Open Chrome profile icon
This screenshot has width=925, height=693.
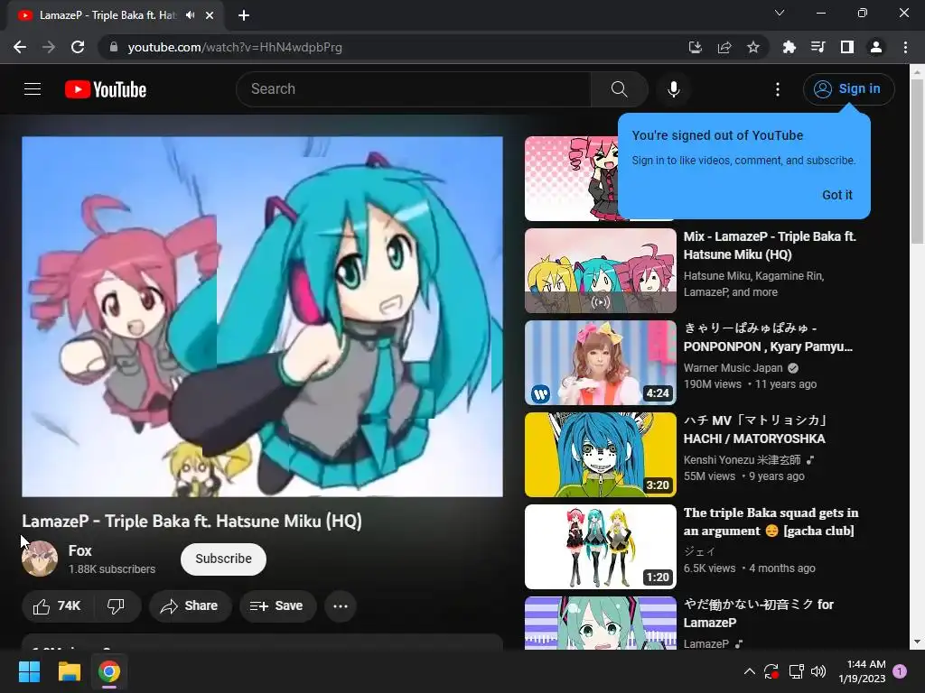876,47
